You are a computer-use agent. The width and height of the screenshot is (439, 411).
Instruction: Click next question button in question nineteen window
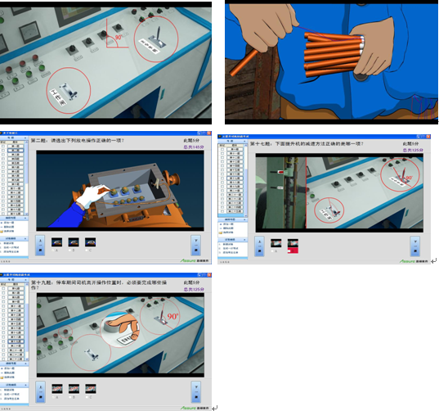click(196, 392)
